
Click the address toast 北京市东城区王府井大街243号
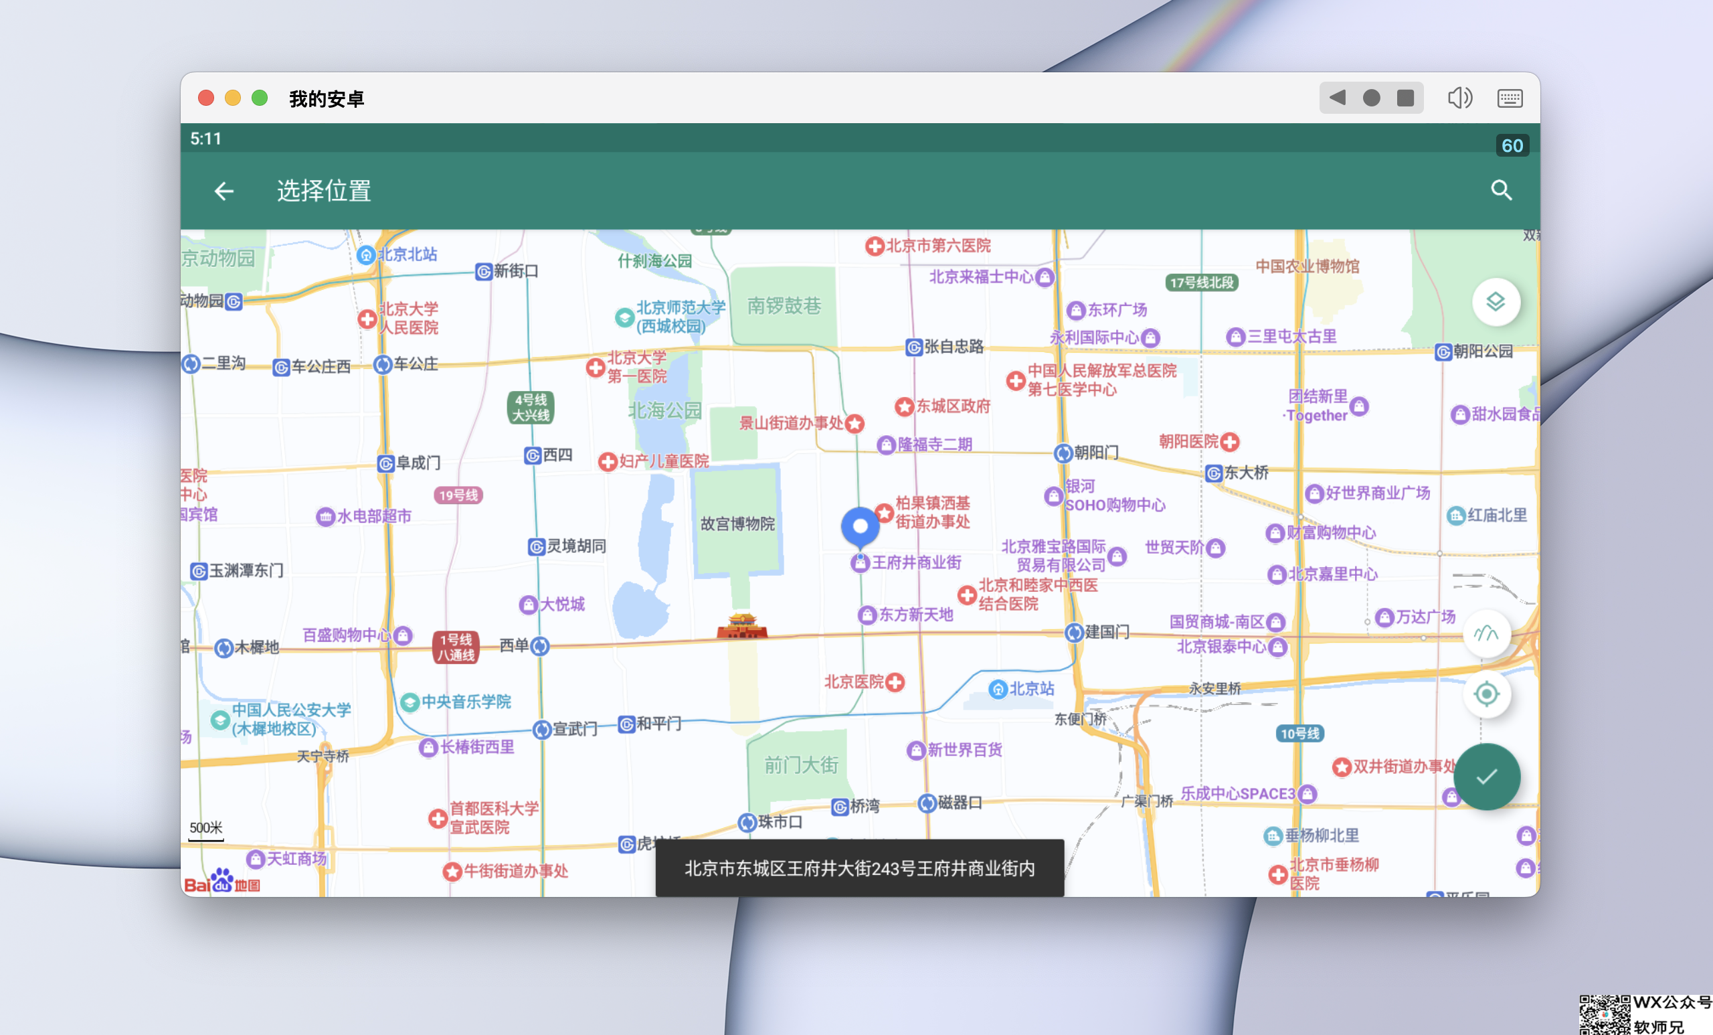(859, 868)
